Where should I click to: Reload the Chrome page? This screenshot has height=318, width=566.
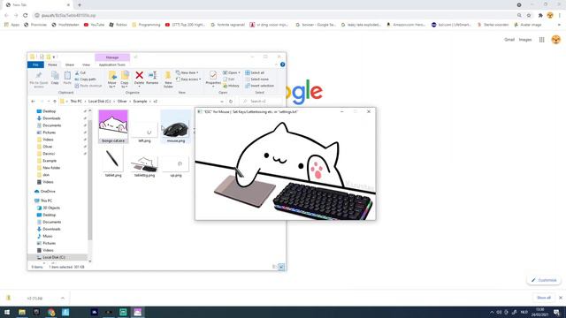[26, 16]
